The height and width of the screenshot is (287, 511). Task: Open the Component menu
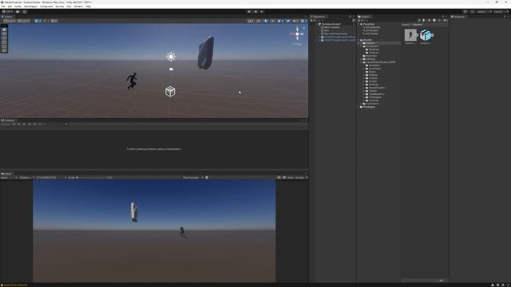point(46,6)
